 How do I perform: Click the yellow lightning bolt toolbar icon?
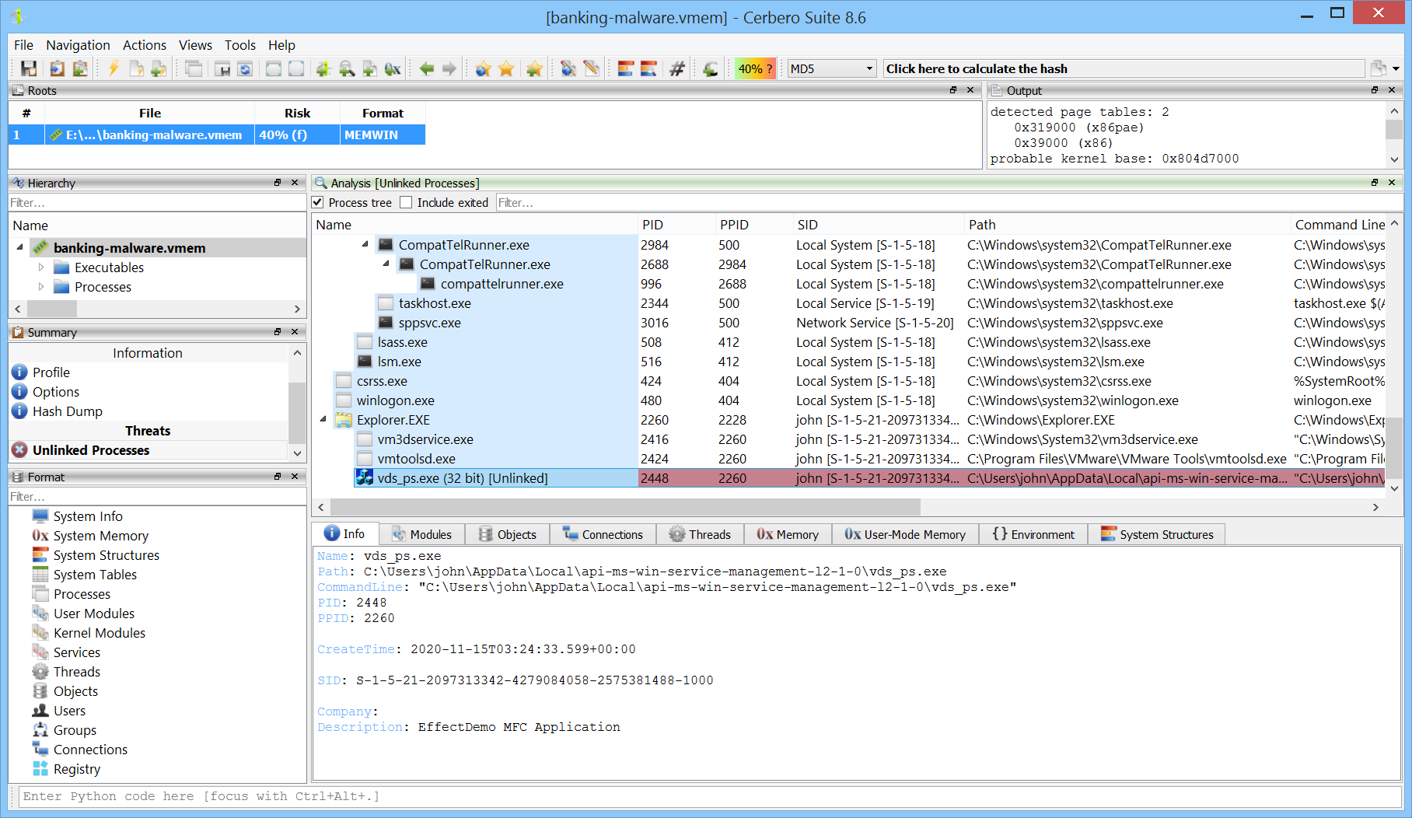(x=114, y=69)
